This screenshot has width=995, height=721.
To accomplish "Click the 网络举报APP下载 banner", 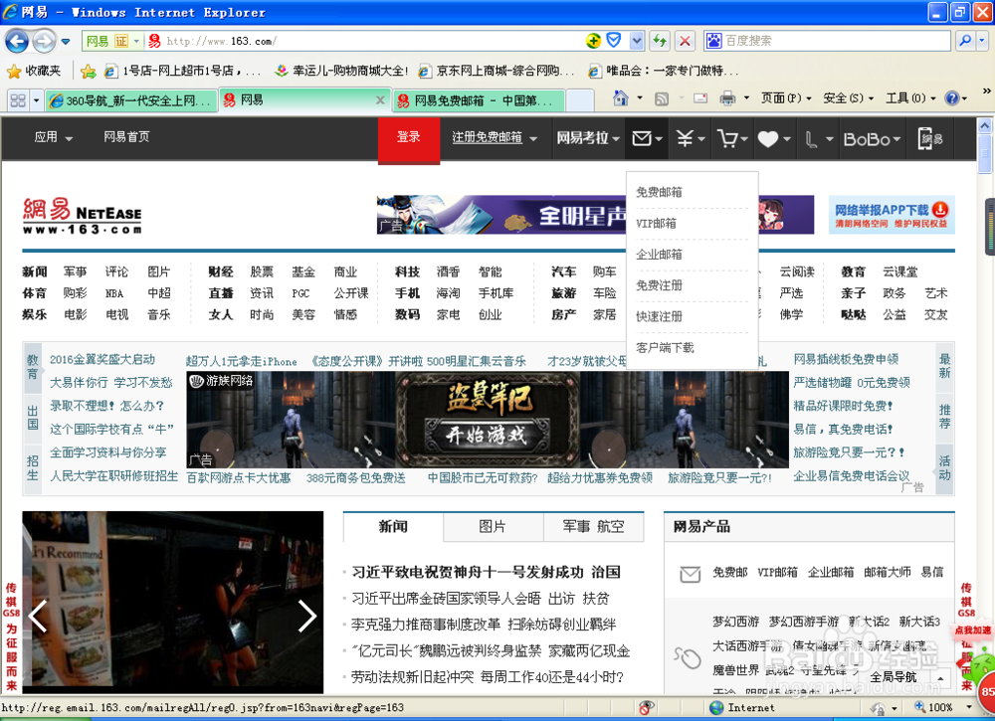I will coord(892,215).
